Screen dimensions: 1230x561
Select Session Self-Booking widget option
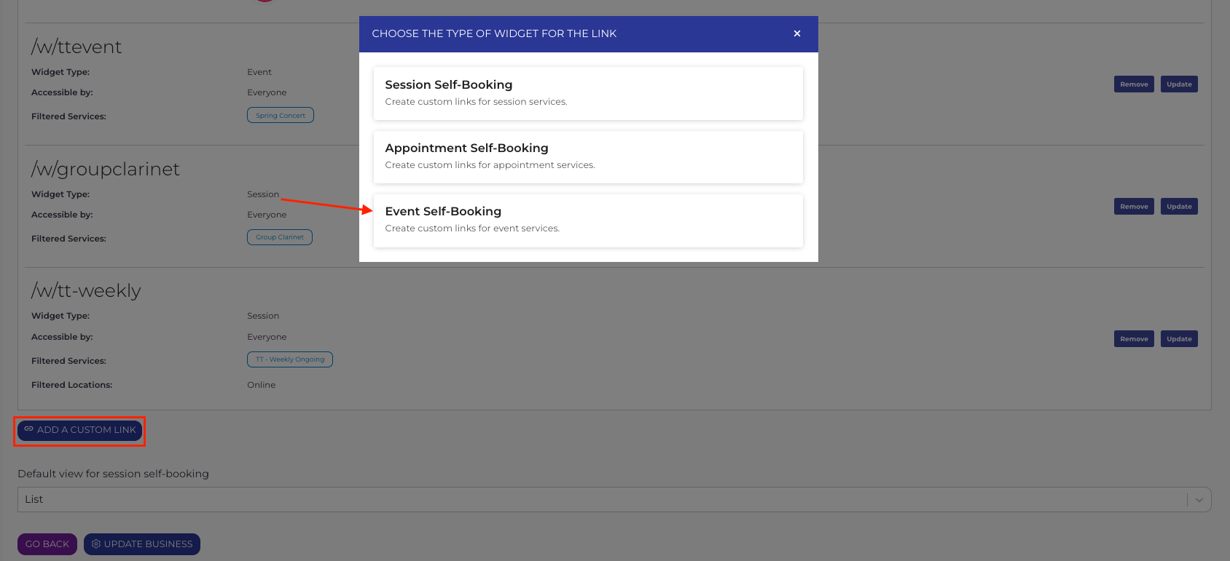[588, 93]
